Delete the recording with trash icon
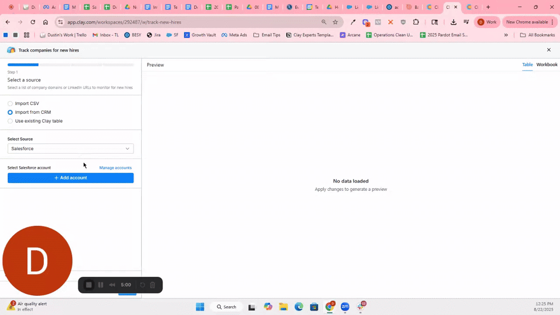The image size is (560, 315). pyautogui.click(x=153, y=285)
